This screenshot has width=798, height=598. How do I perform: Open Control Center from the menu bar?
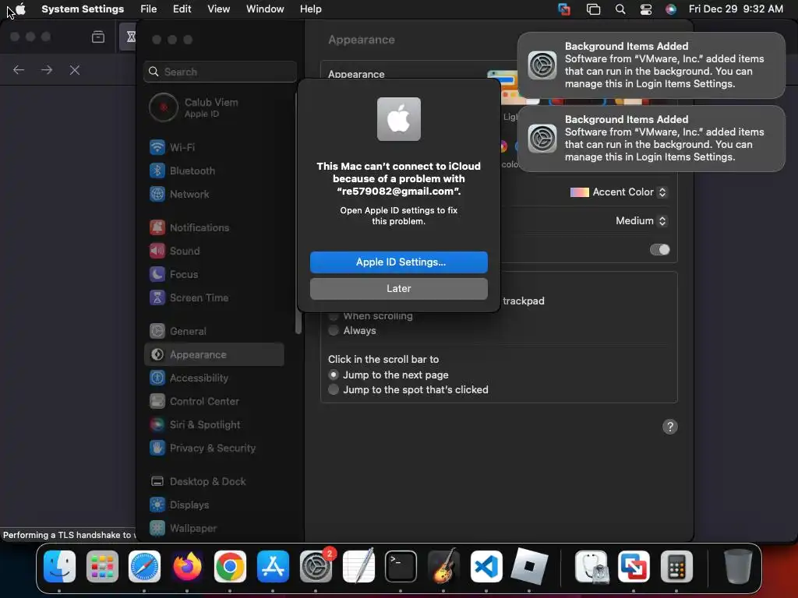(x=646, y=9)
